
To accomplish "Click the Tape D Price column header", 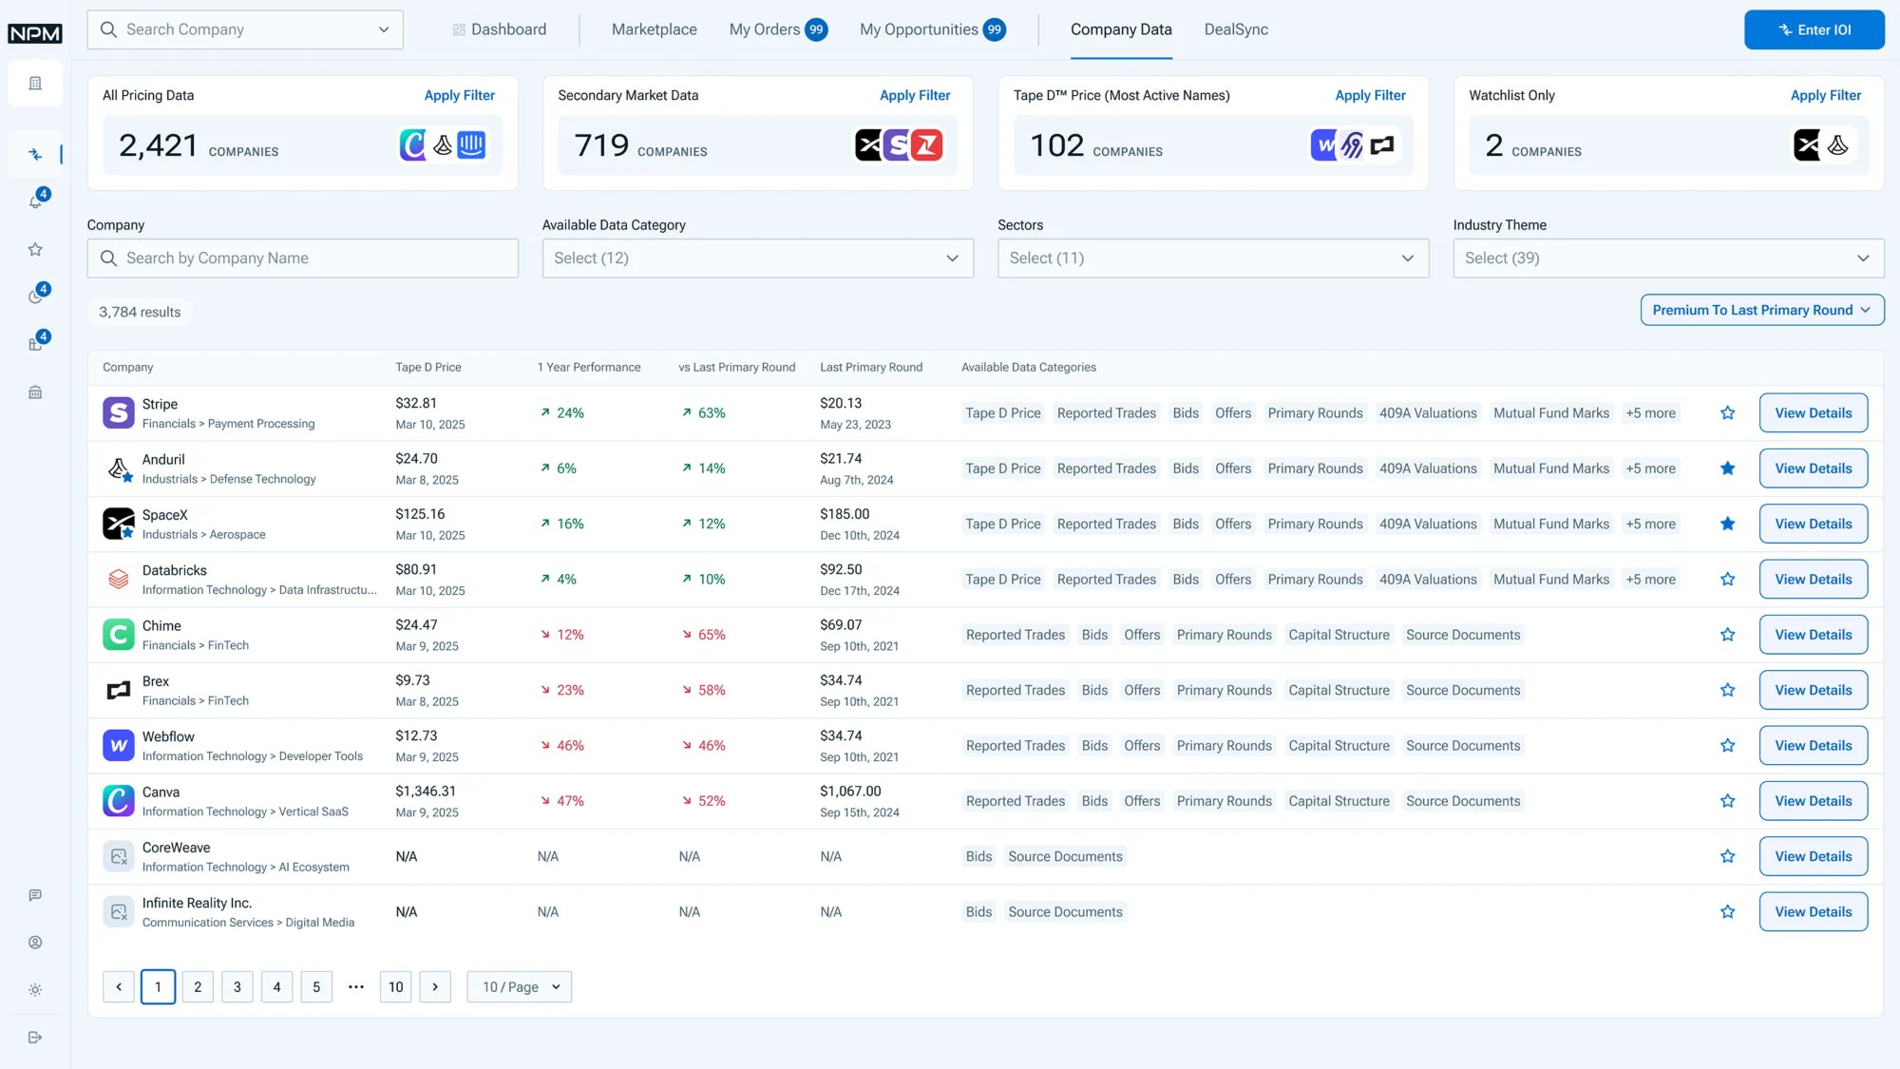I will point(428,368).
